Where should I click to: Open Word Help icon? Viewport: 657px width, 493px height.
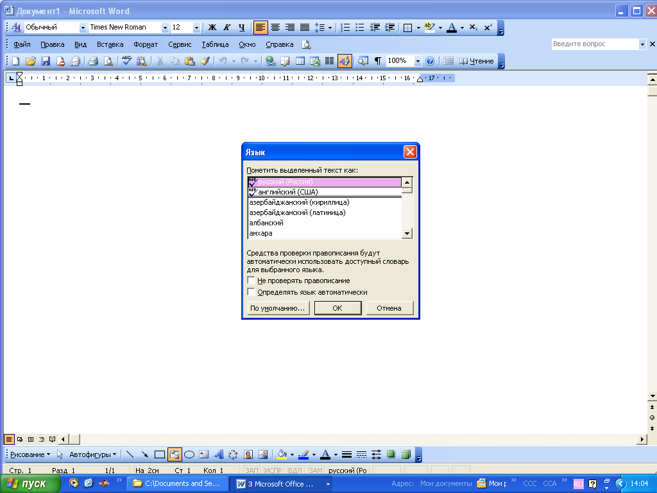click(430, 61)
